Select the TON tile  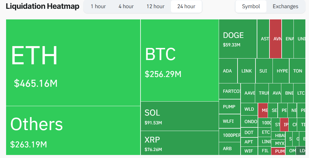[297, 71]
